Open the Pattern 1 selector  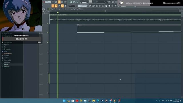82,6
